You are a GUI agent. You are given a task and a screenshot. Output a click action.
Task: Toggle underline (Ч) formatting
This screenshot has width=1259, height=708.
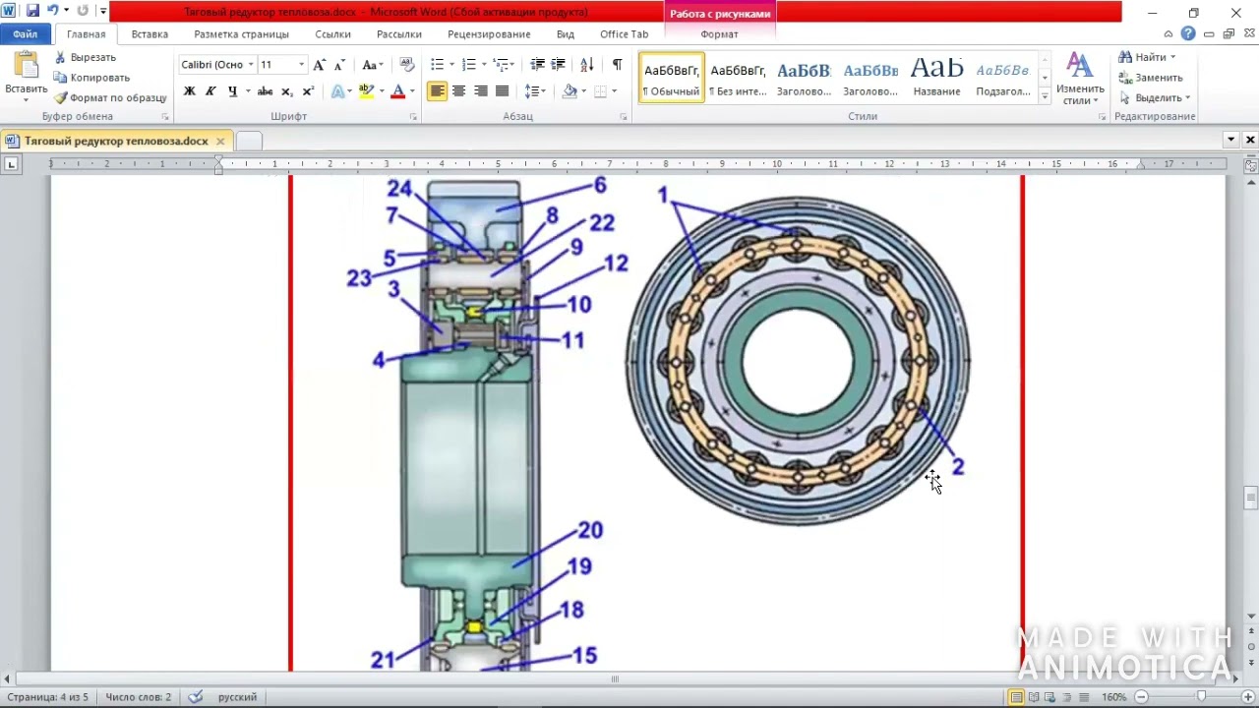tap(232, 91)
